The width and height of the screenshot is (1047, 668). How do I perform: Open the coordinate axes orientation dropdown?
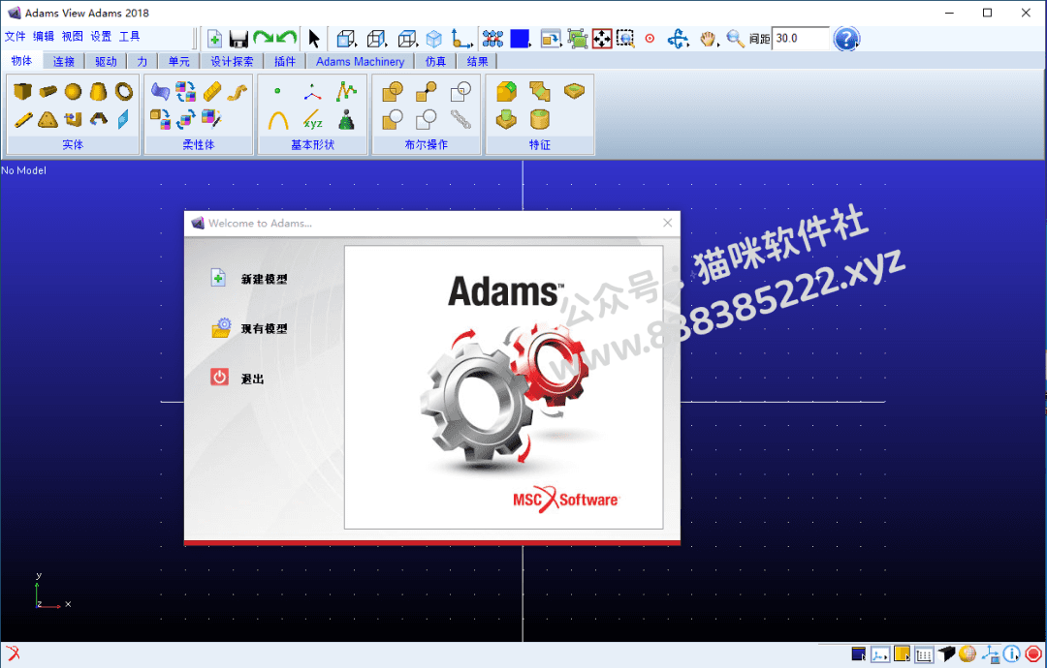coord(462,39)
